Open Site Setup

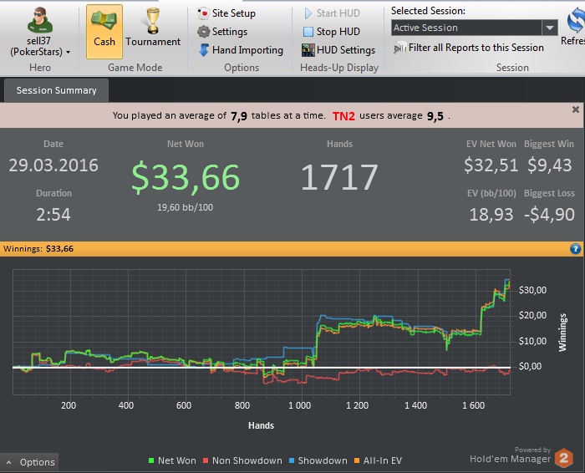[226, 13]
